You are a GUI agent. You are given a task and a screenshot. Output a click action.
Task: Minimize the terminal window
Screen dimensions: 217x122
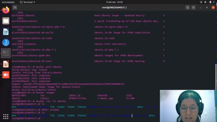point(200,7)
